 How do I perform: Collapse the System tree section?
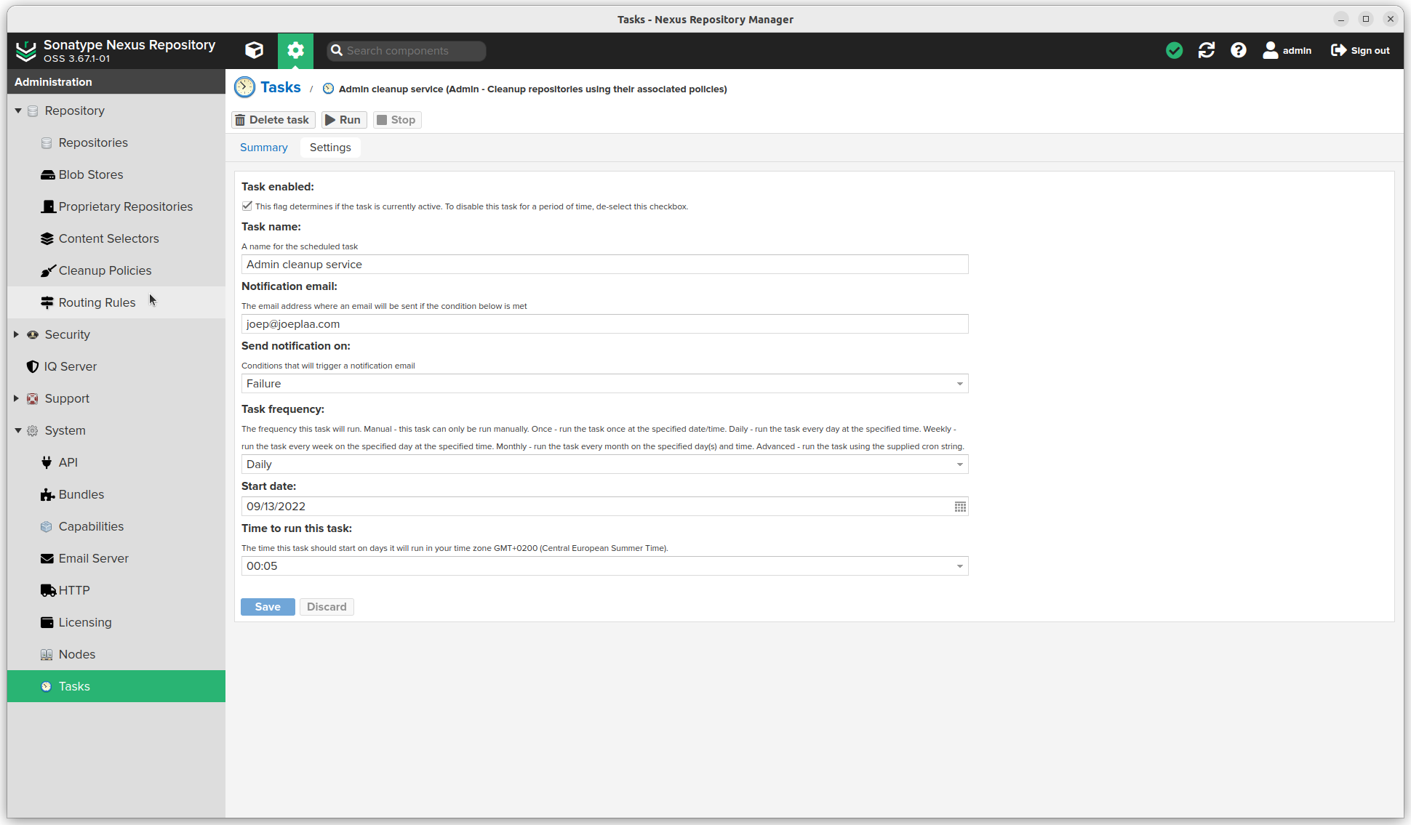click(18, 430)
